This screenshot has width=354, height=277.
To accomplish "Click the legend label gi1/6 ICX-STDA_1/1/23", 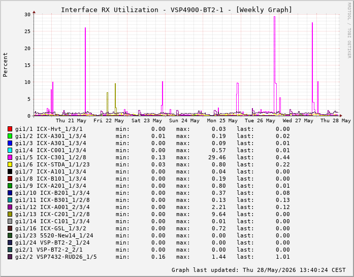I will click(x=52, y=164).
